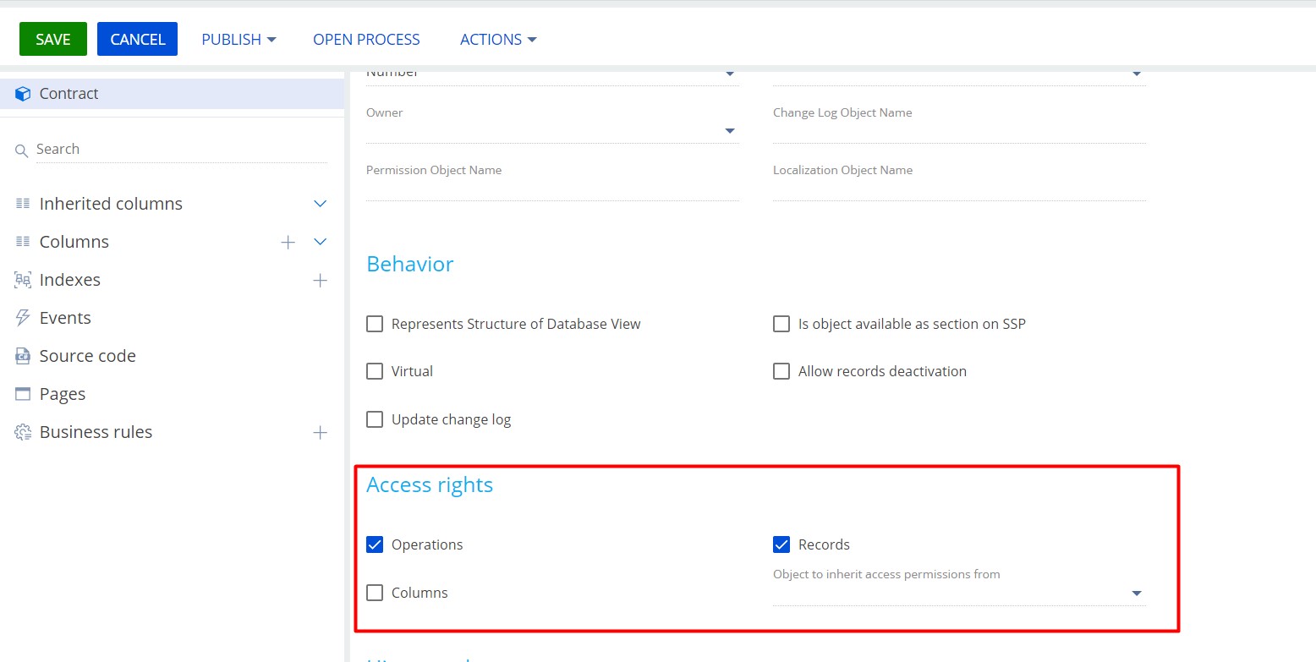Enable the Columns access rights checkbox
1316x662 pixels.
tap(375, 592)
